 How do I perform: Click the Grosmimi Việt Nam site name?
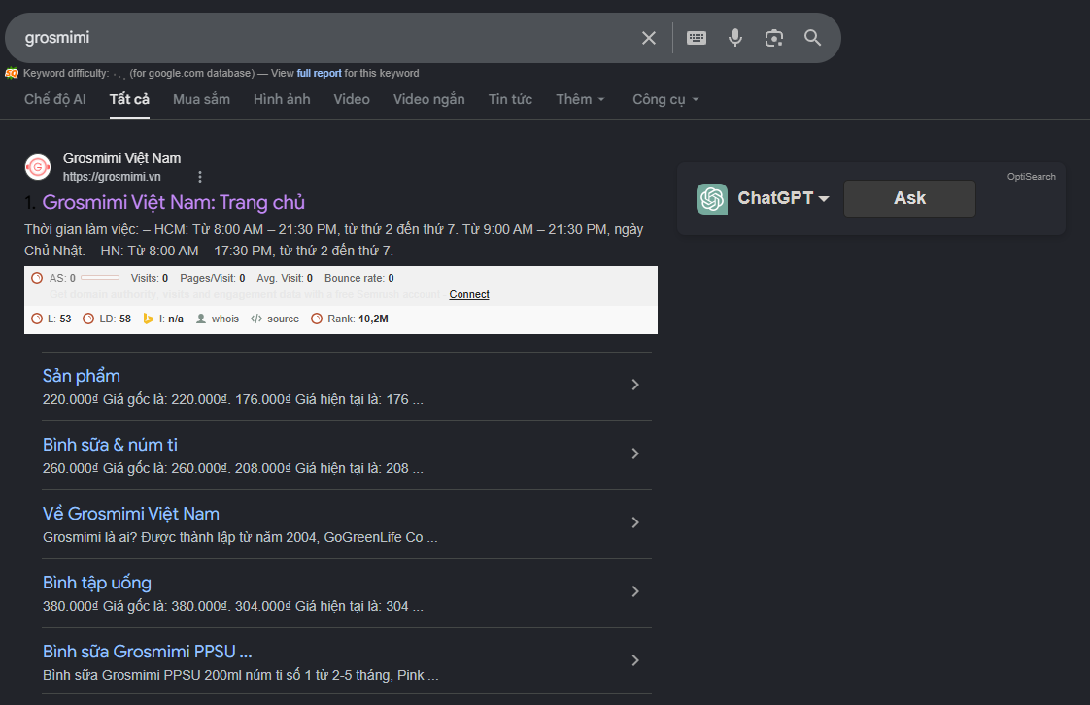coord(121,158)
